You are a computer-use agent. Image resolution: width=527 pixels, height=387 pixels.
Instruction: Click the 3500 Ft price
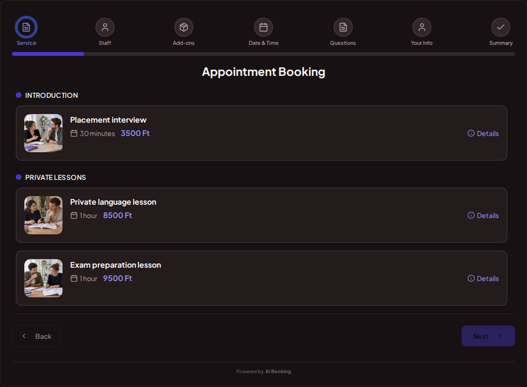click(135, 133)
